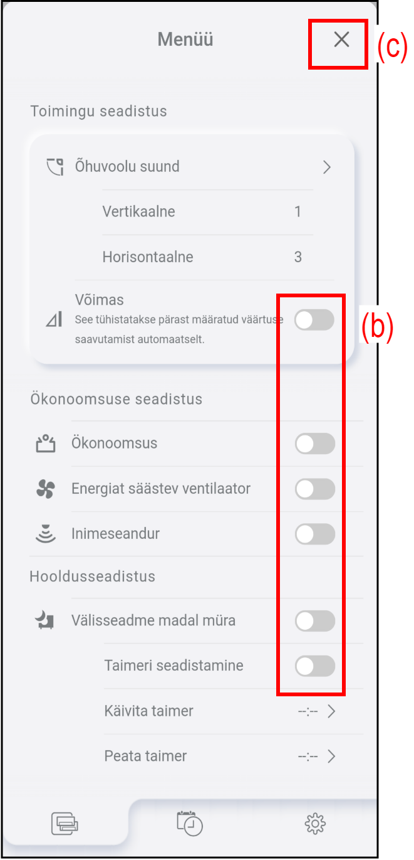
Task: Open Peata taimer time chevron
Action: [331, 756]
